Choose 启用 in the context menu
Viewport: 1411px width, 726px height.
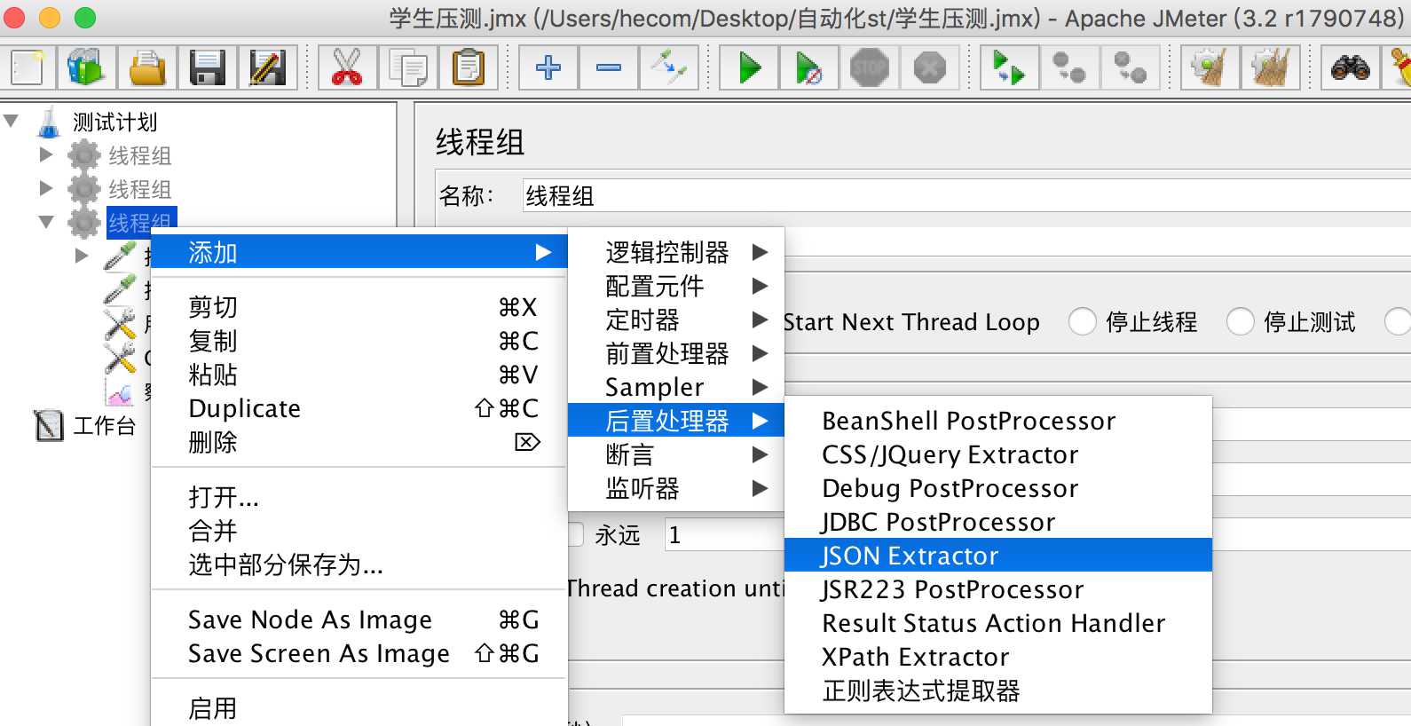359,708
